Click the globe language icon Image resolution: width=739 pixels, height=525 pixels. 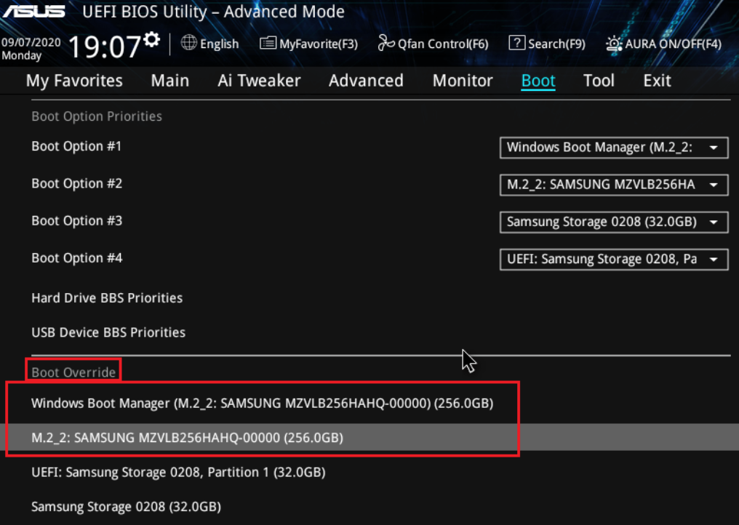tap(188, 43)
